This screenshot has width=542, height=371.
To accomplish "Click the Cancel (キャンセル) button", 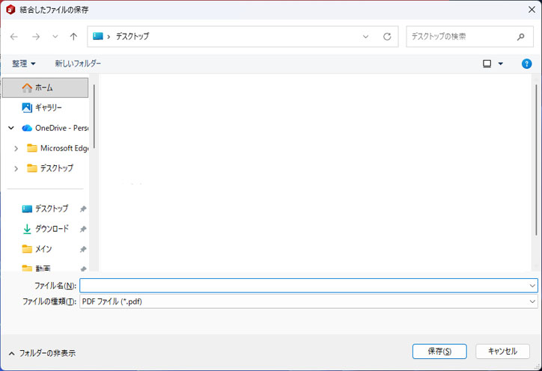I will [x=502, y=352].
